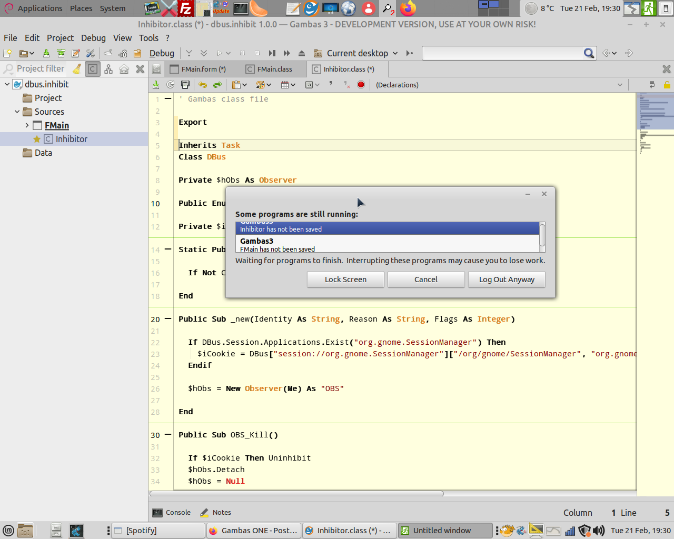Click the magnifier search icon in search box
Image resolution: width=674 pixels, height=539 pixels.
click(x=589, y=53)
